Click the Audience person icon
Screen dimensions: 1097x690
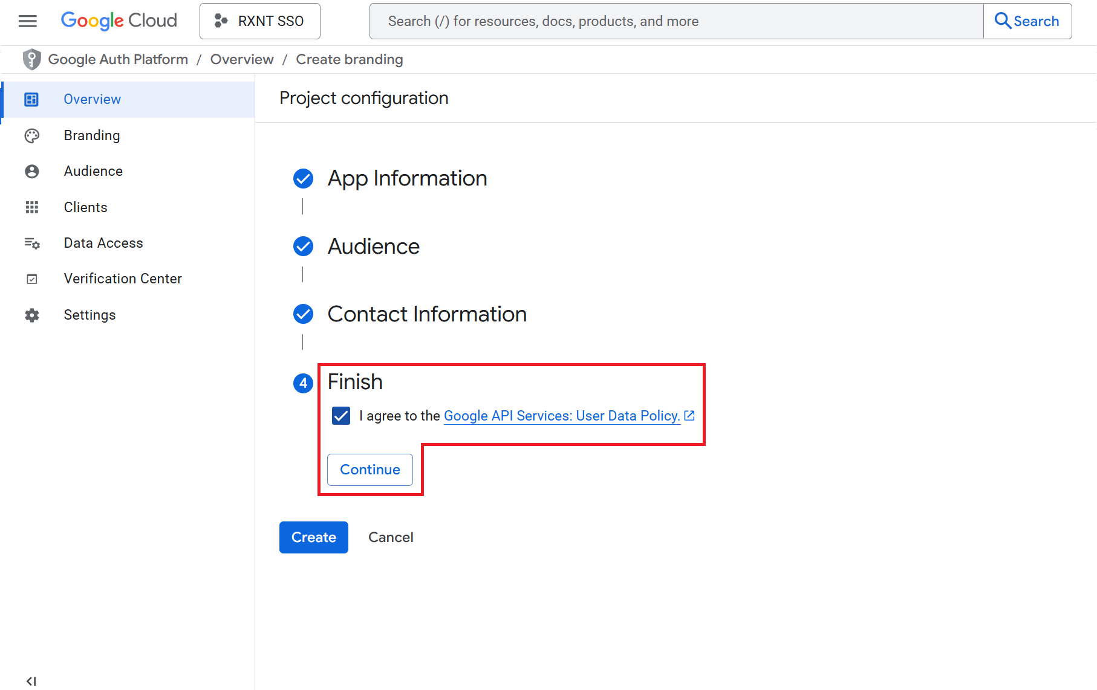click(32, 172)
